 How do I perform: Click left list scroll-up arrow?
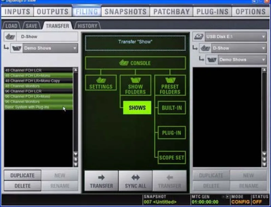(76, 70)
